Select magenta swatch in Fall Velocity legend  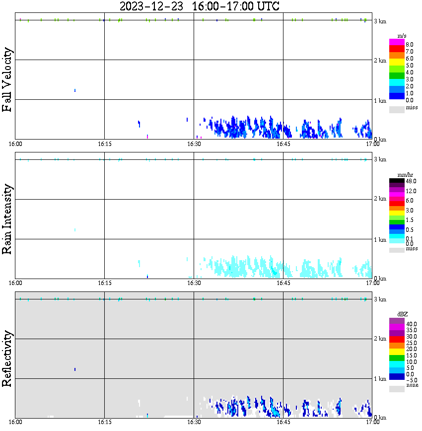coord(397,42)
